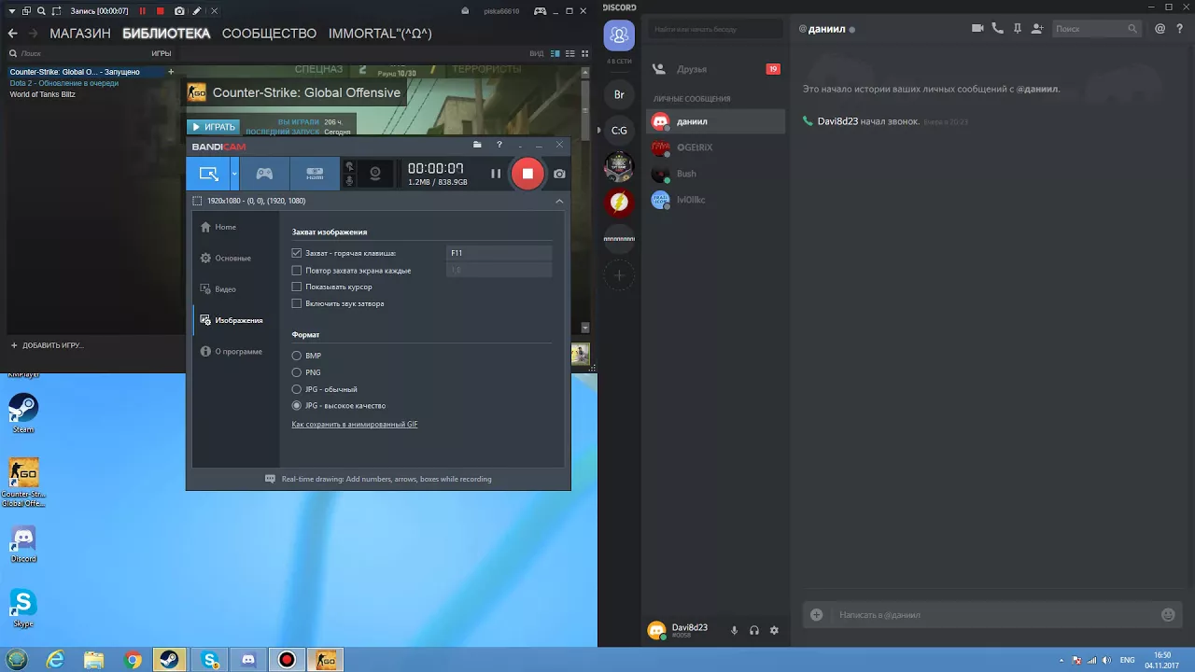1195x672 pixels.
Task: Click camera icon in top recording bar
Action: [179, 11]
